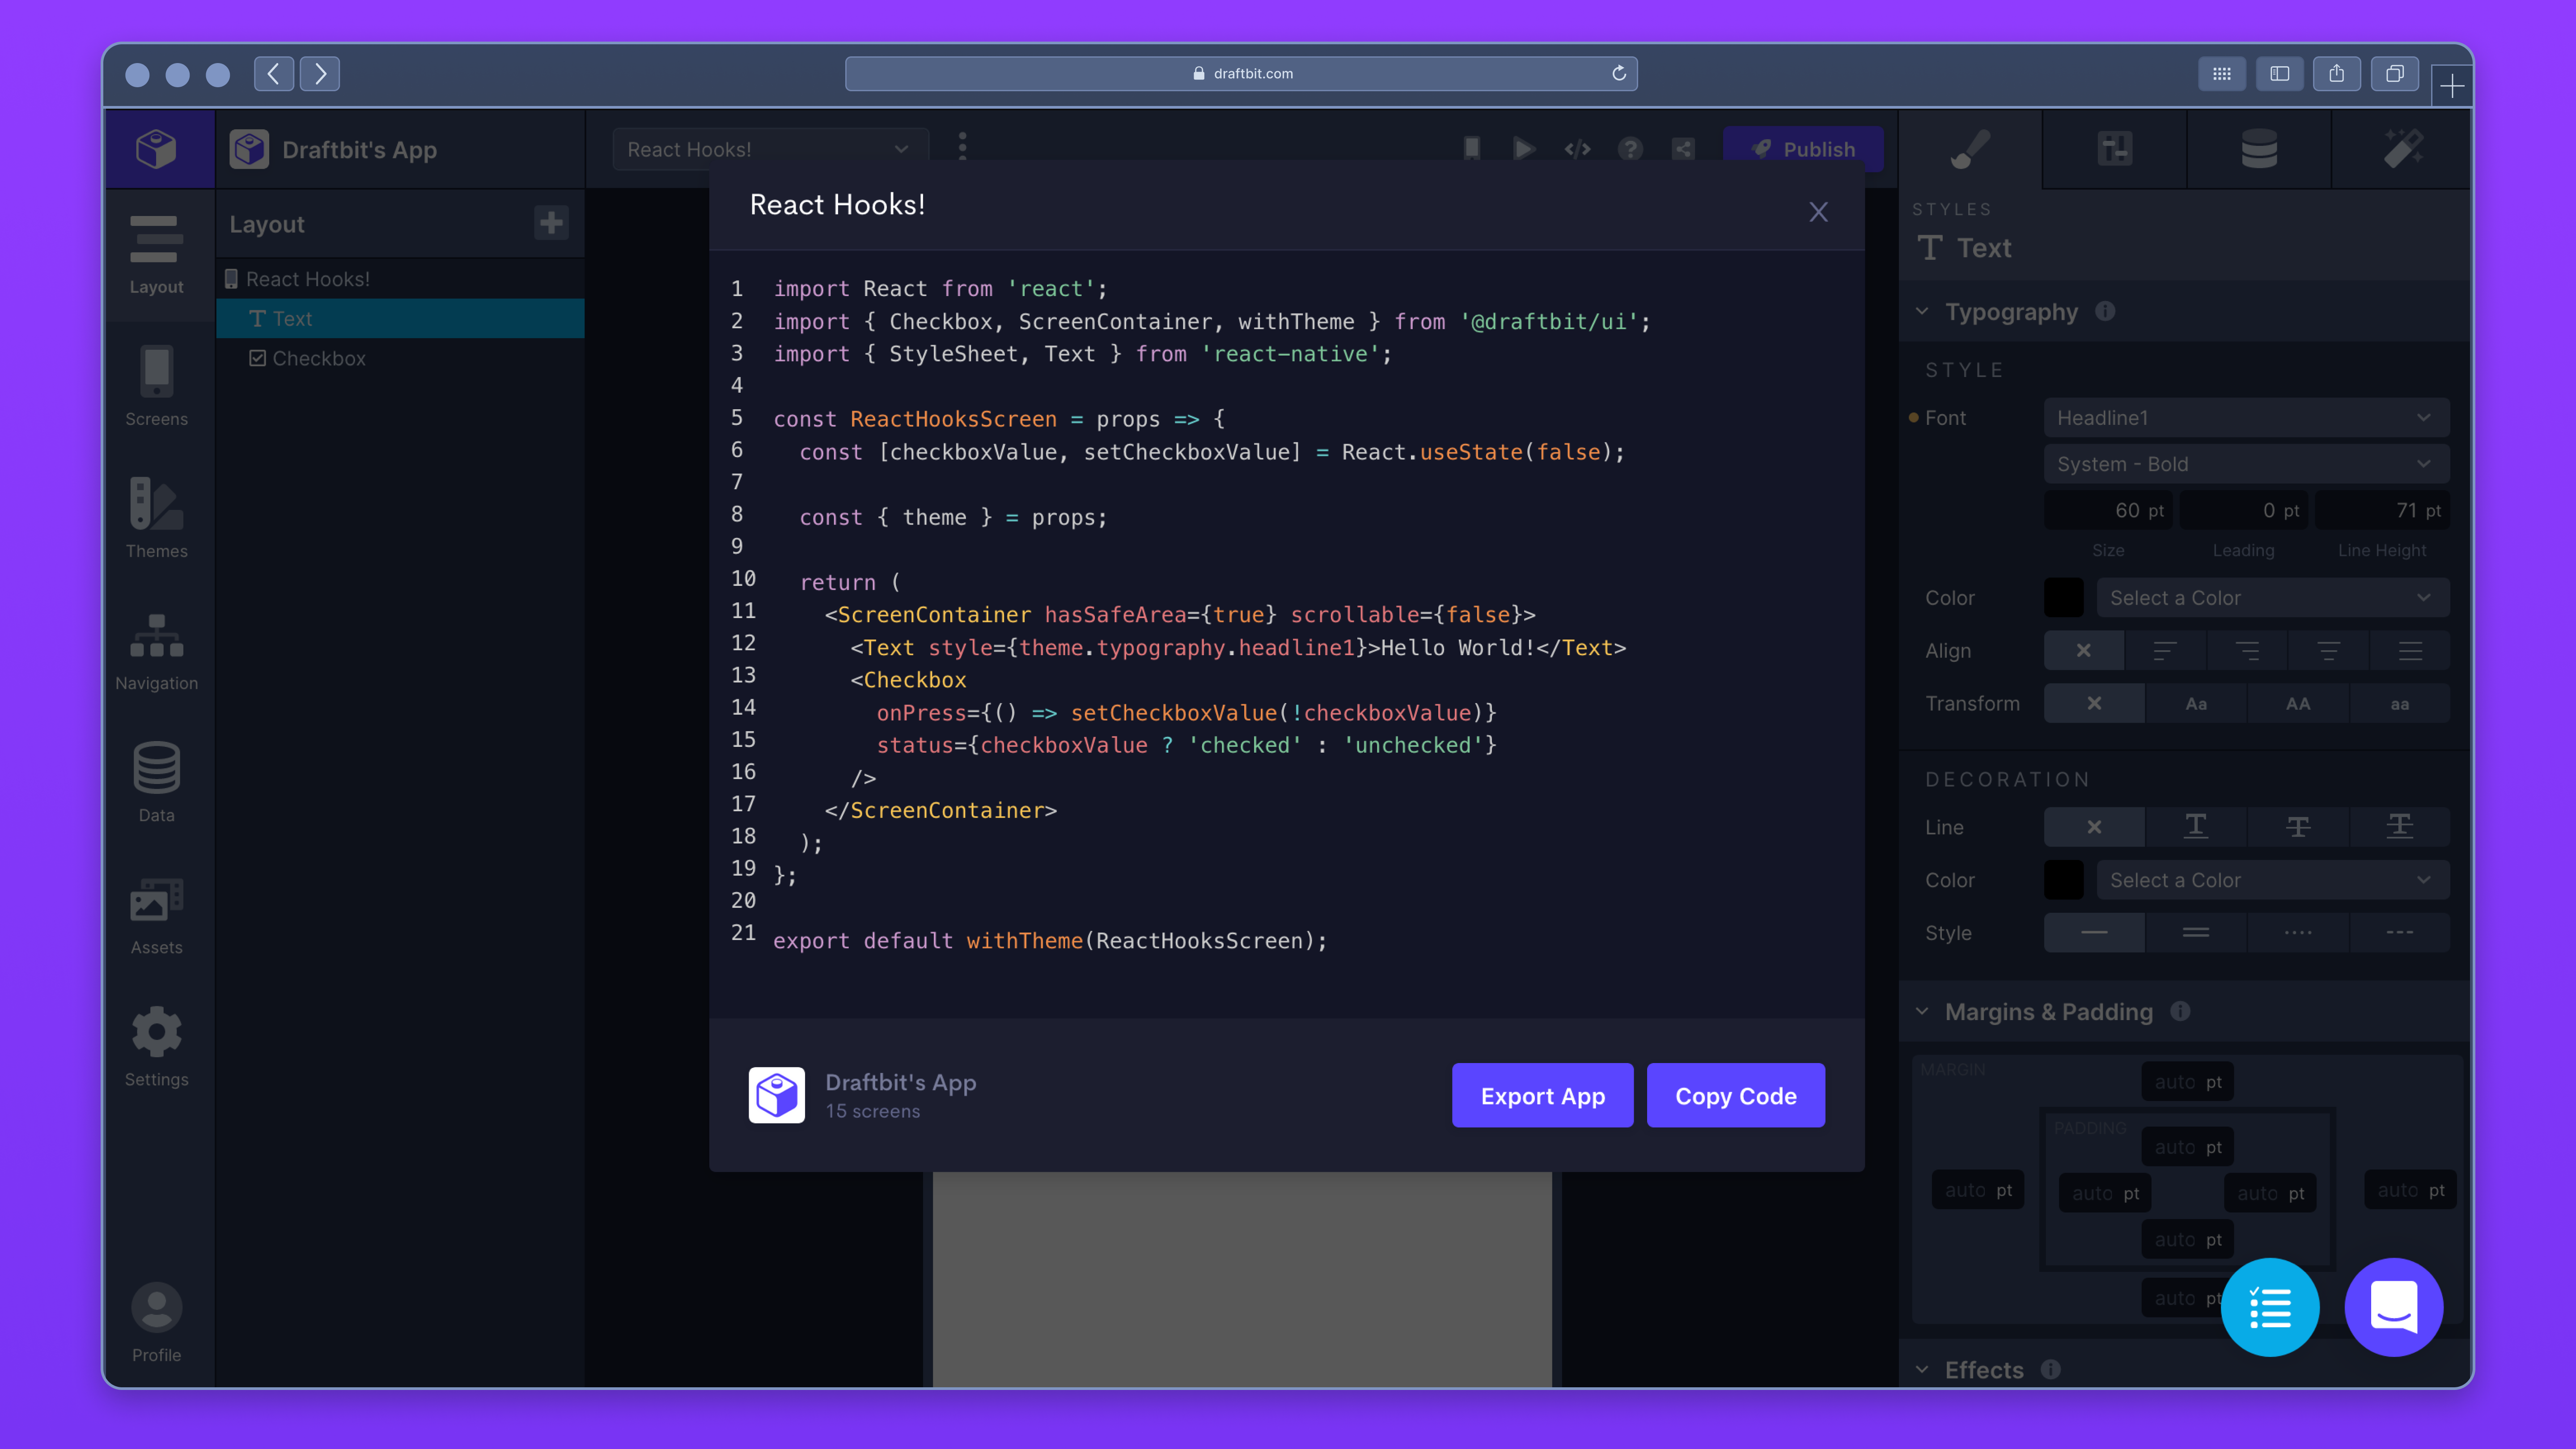
Task: Set decoration line to underline
Action: (x=2196, y=826)
